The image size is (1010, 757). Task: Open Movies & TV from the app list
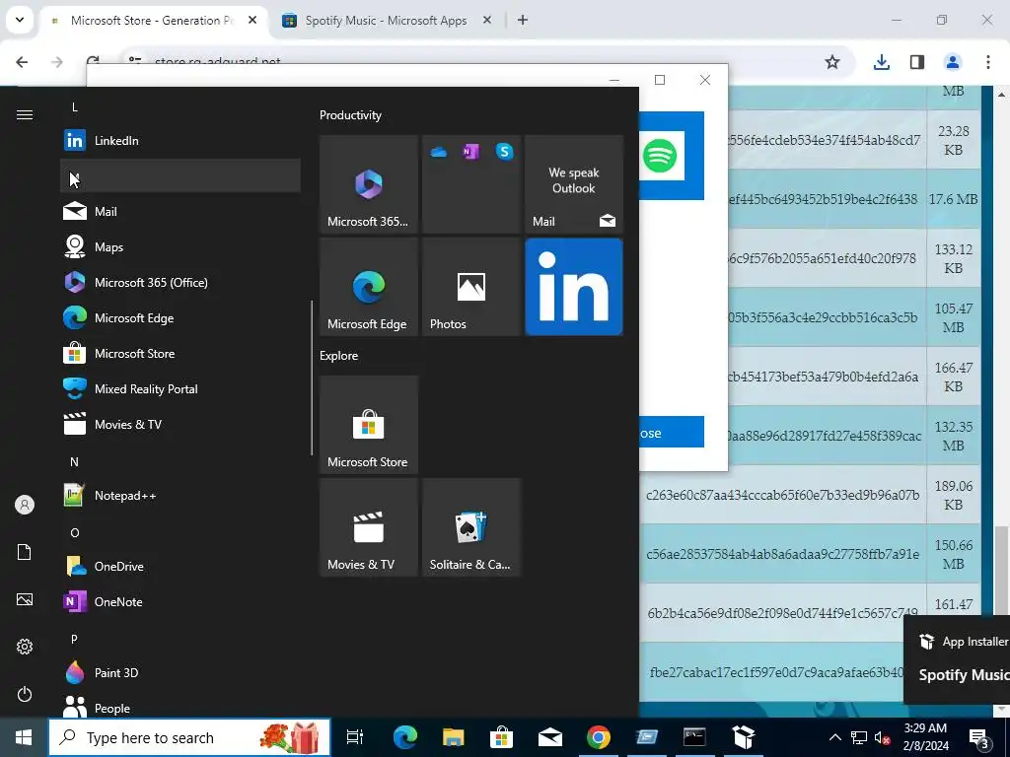pyautogui.click(x=180, y=424)
